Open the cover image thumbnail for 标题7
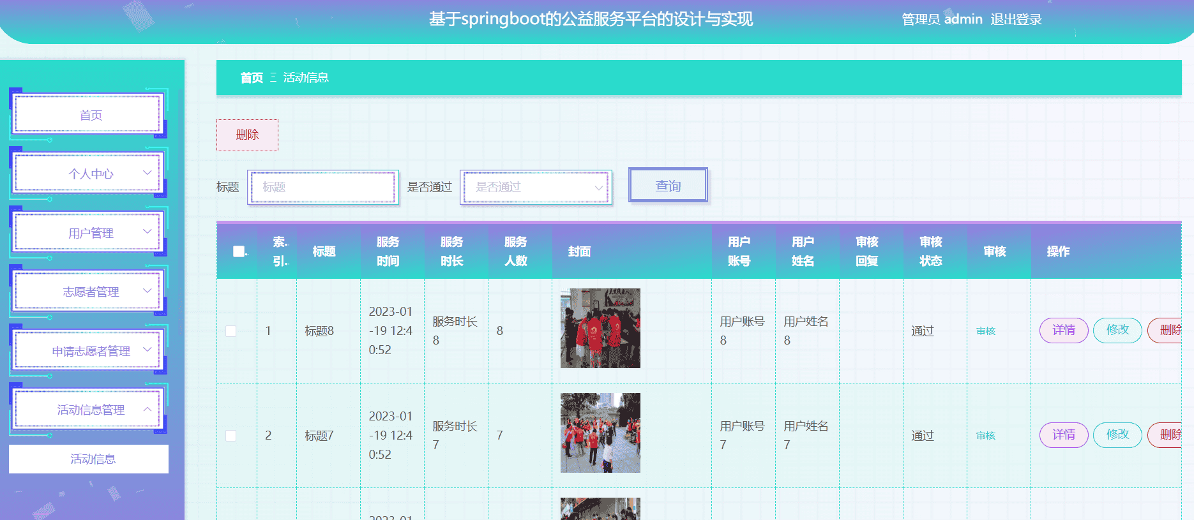Screen dimensions: 1194x520 (600, 433)
